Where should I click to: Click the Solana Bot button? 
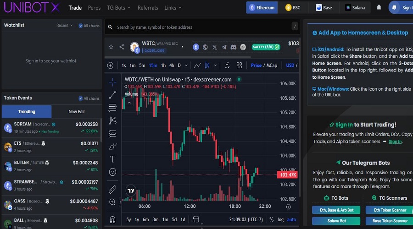[336, 221]
